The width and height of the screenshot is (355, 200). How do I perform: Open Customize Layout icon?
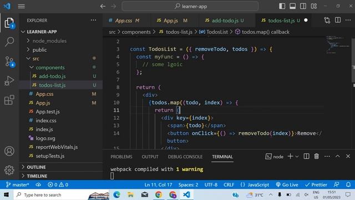point(314,6)
